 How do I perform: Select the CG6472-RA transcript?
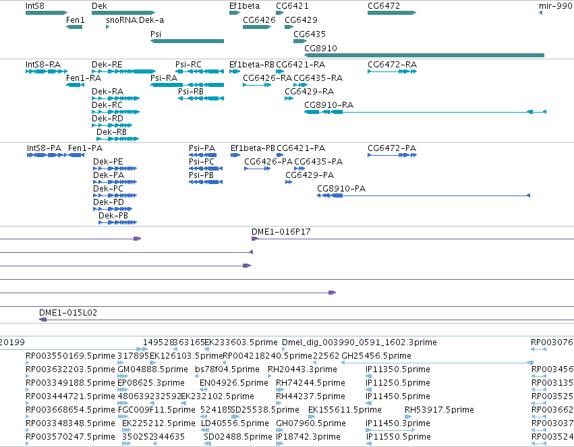point(392,71)
